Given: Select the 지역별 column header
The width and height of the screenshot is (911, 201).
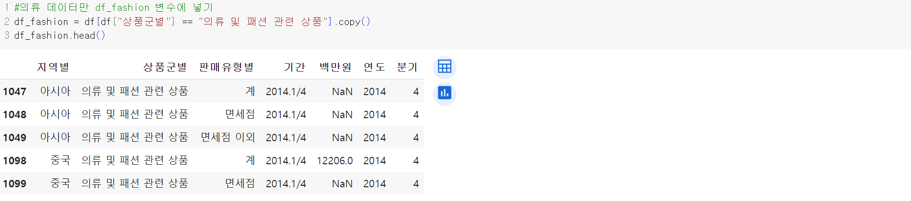Looking at the screenshot, I should pyautogui.click(x=53, y=67).
